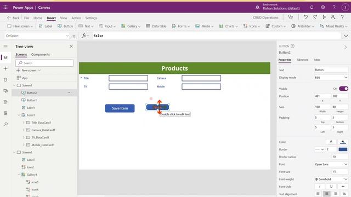Collapse Screen2 in tree view
Viewport: 351px width, 197px height.
pyautogui.click(x=15, y=152)
